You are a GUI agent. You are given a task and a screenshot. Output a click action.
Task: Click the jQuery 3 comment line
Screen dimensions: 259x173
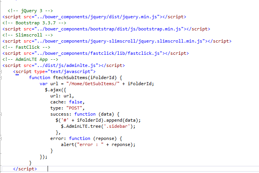point(30,11)
